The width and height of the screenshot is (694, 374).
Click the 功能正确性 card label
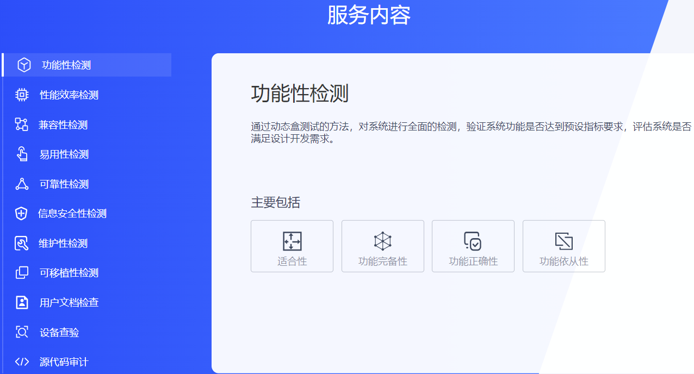pyautogui.click(x=473, y=261)
